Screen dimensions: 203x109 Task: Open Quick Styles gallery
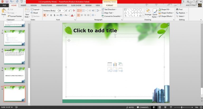[155, 13]
